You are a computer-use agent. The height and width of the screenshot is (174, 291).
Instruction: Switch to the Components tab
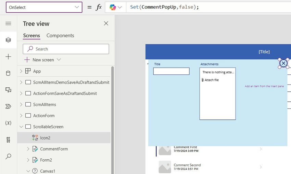60,35
